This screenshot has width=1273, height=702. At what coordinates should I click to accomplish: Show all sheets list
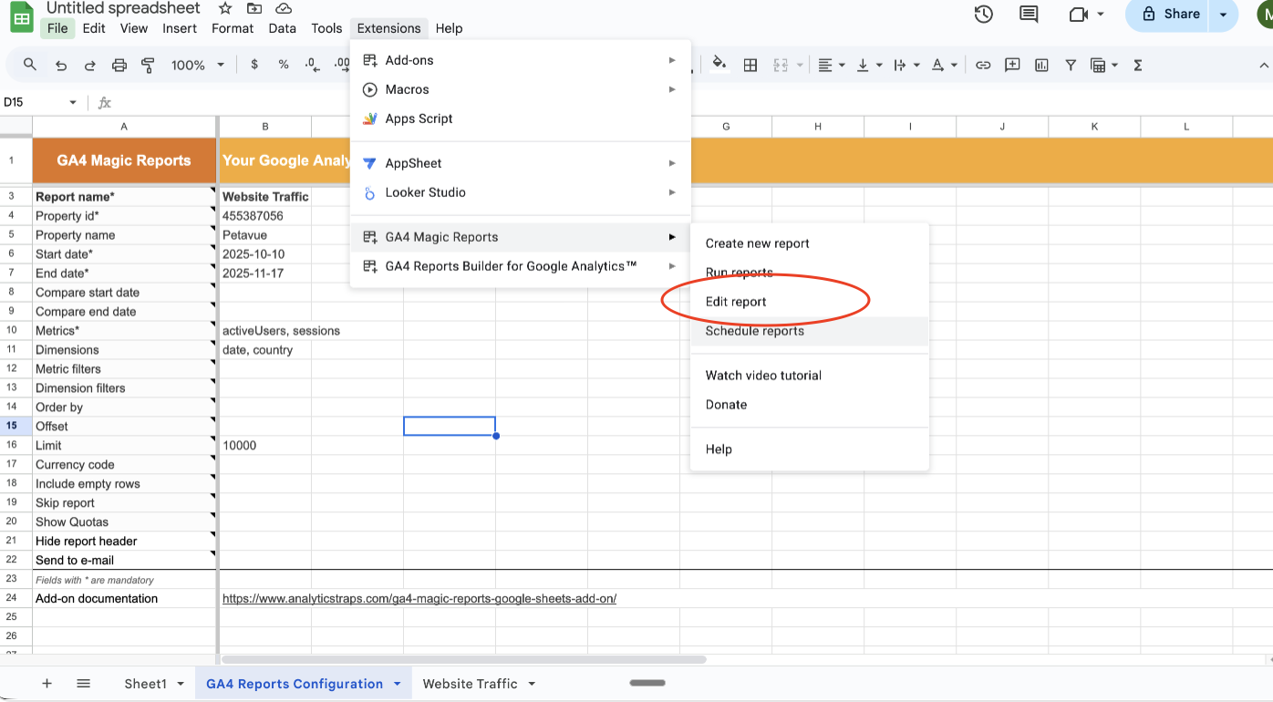pos(83,684)
